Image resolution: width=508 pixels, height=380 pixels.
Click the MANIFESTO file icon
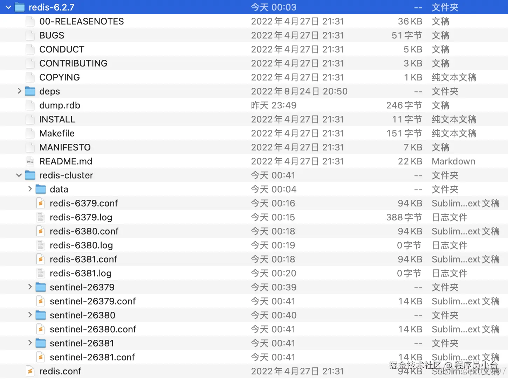[30, 147]
